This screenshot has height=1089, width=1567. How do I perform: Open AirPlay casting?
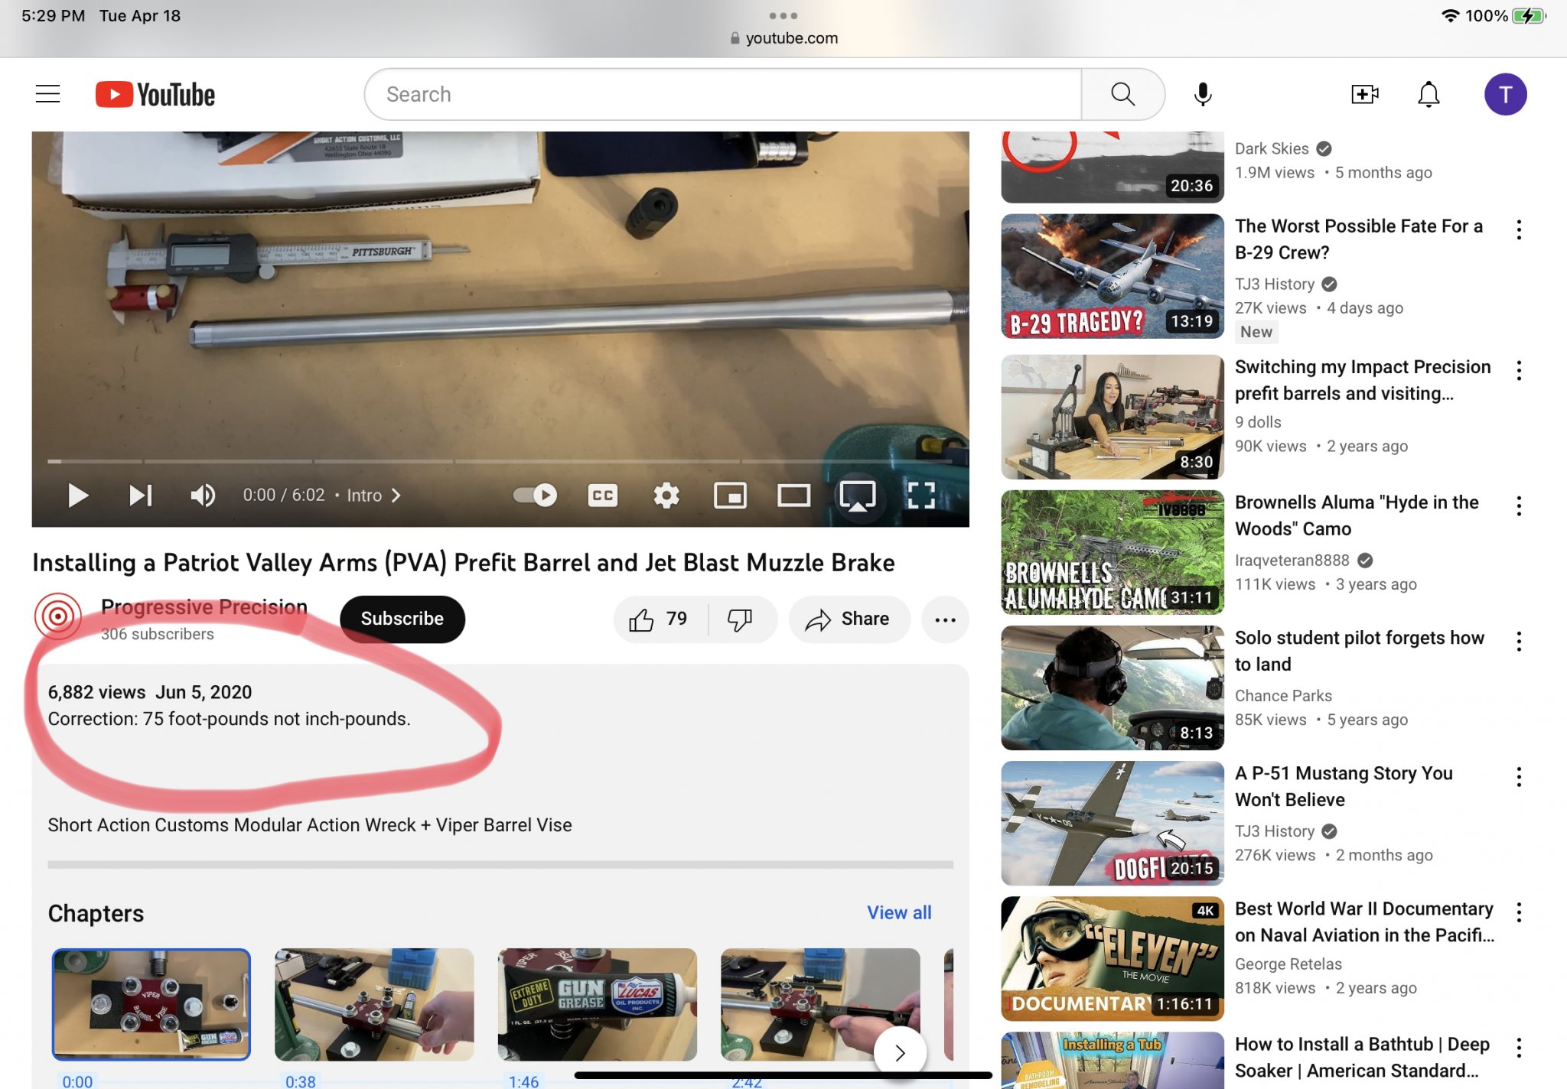858,496
